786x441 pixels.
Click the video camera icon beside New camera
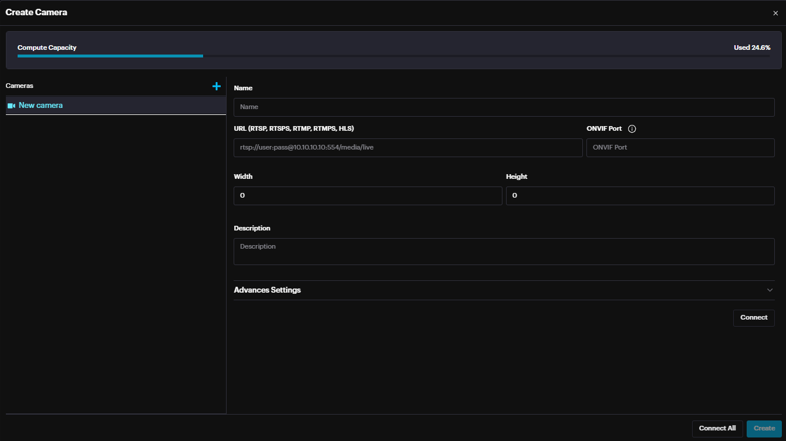pos(11,106)
